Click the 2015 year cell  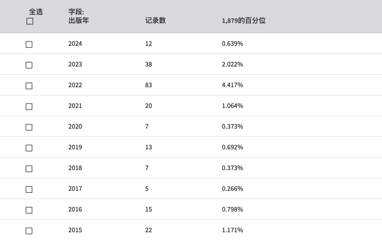click(x=75, y=230)
